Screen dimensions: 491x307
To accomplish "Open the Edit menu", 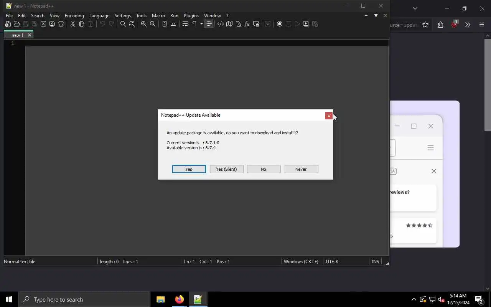I will [22, 16].
